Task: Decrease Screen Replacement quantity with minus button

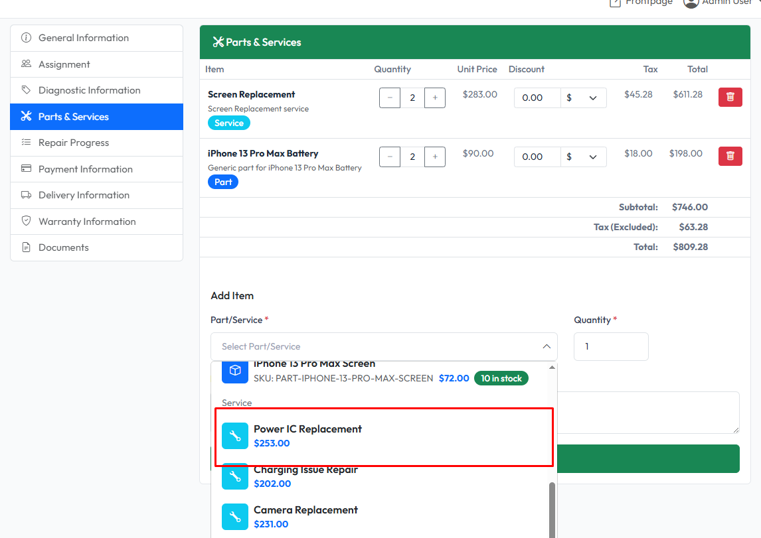Action: point(390,98)
